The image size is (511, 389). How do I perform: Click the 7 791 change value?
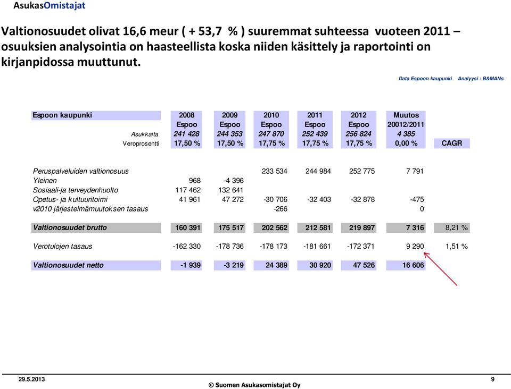click(x=415, y=172)
